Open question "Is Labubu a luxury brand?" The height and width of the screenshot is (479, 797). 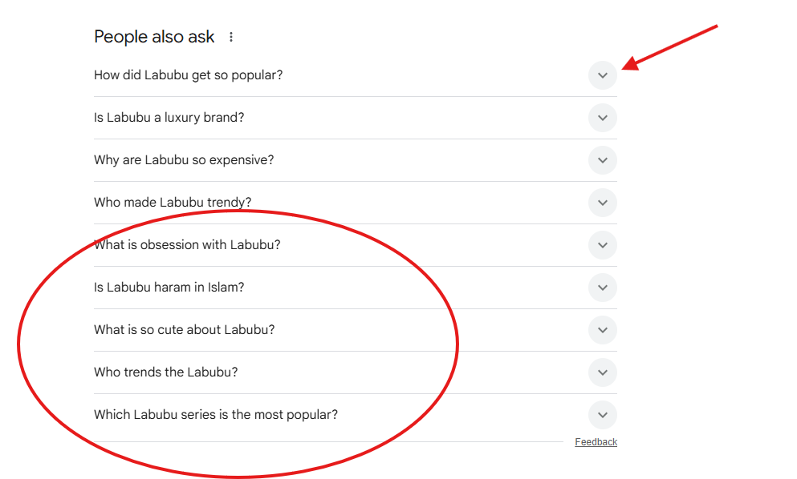coord(169,118)
